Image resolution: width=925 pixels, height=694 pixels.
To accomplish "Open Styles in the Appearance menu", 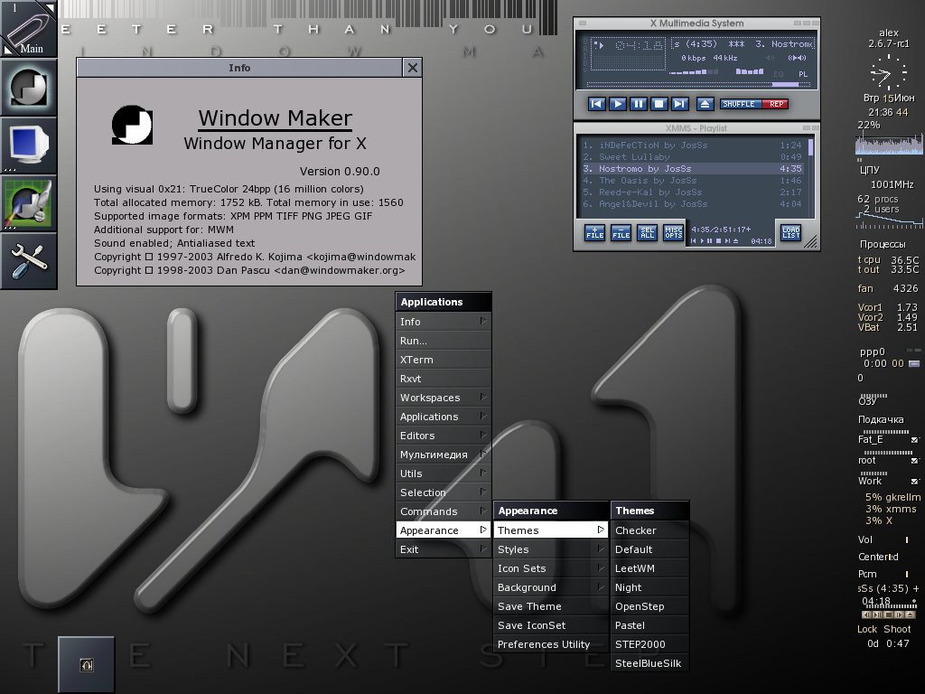I will (550, 549).
